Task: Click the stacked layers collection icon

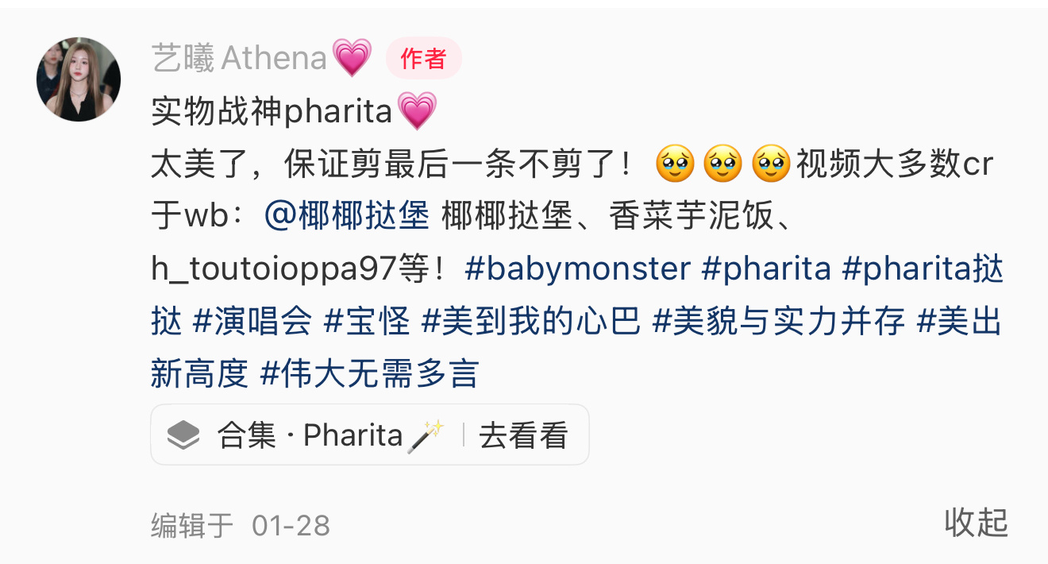Action: pos(183,435)
